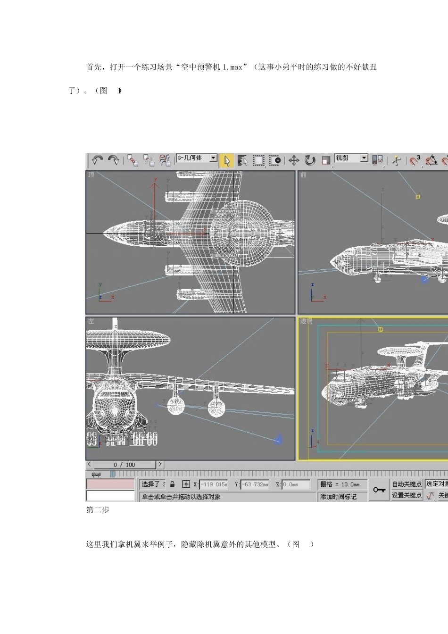The image size is (448, 634).
Task: Click the 透视 perspective viewport label
Action: [x=306, y=321]
